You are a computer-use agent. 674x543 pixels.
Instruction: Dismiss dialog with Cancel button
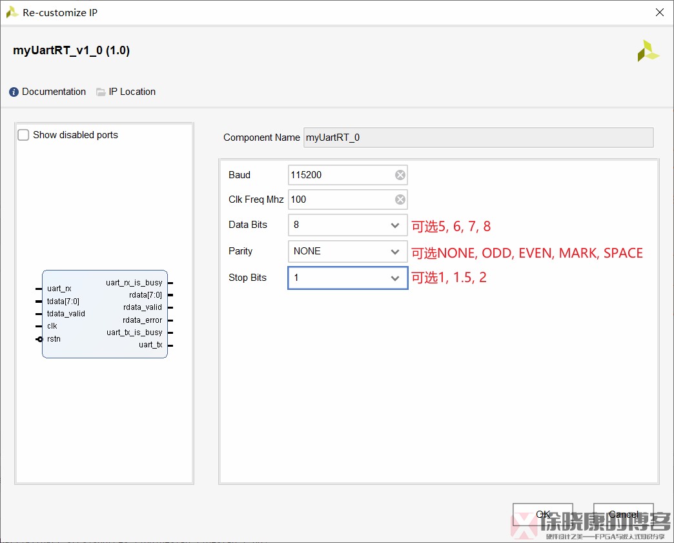click(623, 514)
